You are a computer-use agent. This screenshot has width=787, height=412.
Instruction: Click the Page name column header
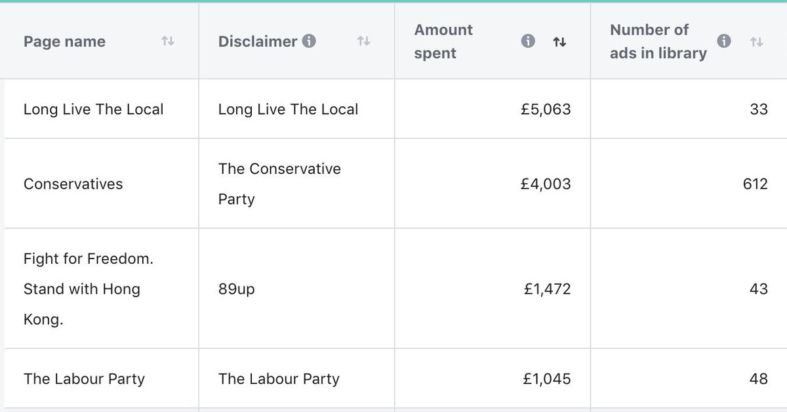pos(64,41)
